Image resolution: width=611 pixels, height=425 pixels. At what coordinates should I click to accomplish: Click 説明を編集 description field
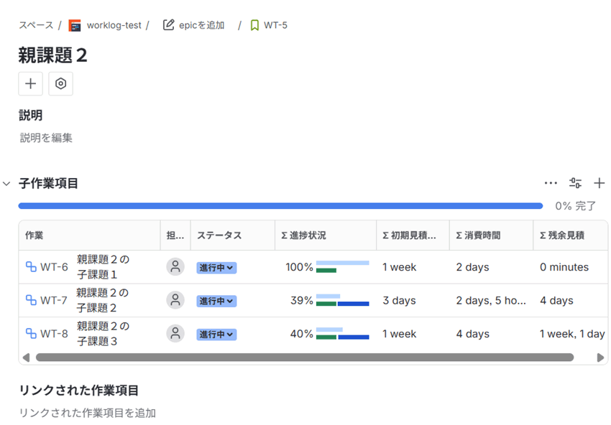(x=46, y=138)
